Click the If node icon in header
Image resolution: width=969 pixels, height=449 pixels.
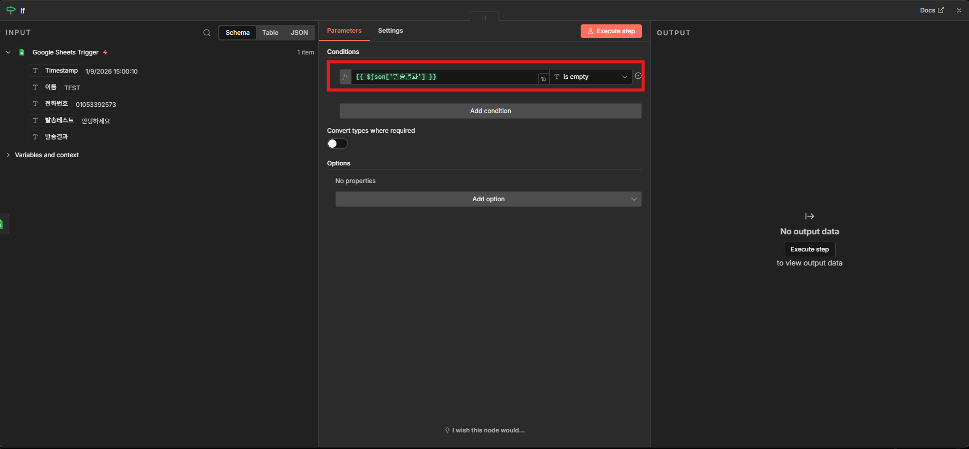[x=10, y=10]
